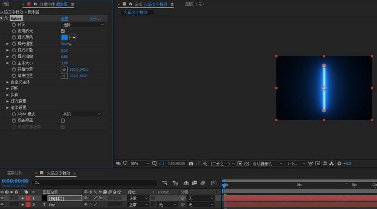Click the reset exposure icon in viewer
377x209 pixels.
[339, 163]
